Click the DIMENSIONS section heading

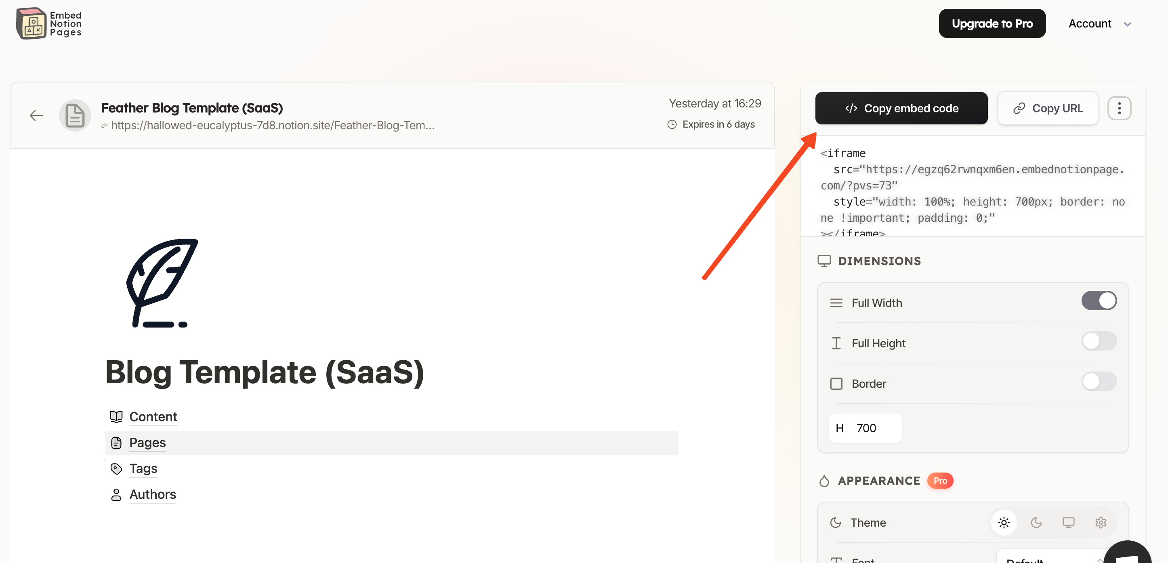click(x=879, y=261)
